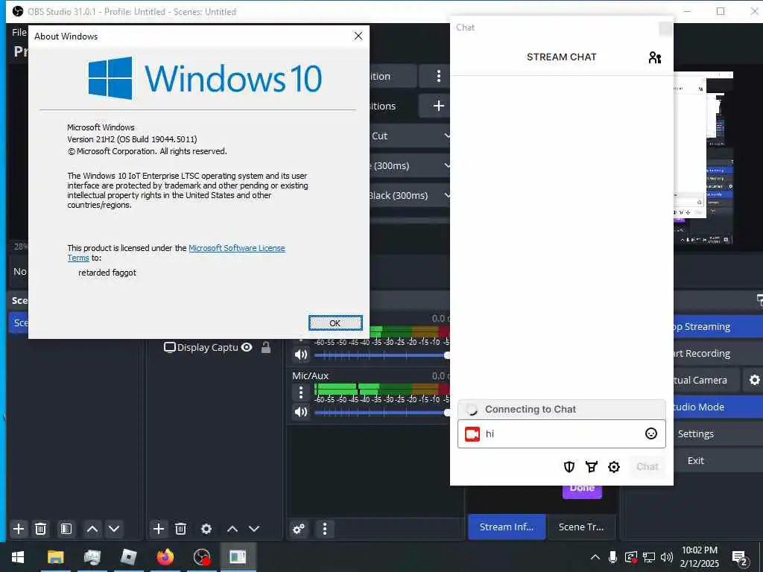
Task: Add a new scene with plus icon
Action: tap(19, 529)
